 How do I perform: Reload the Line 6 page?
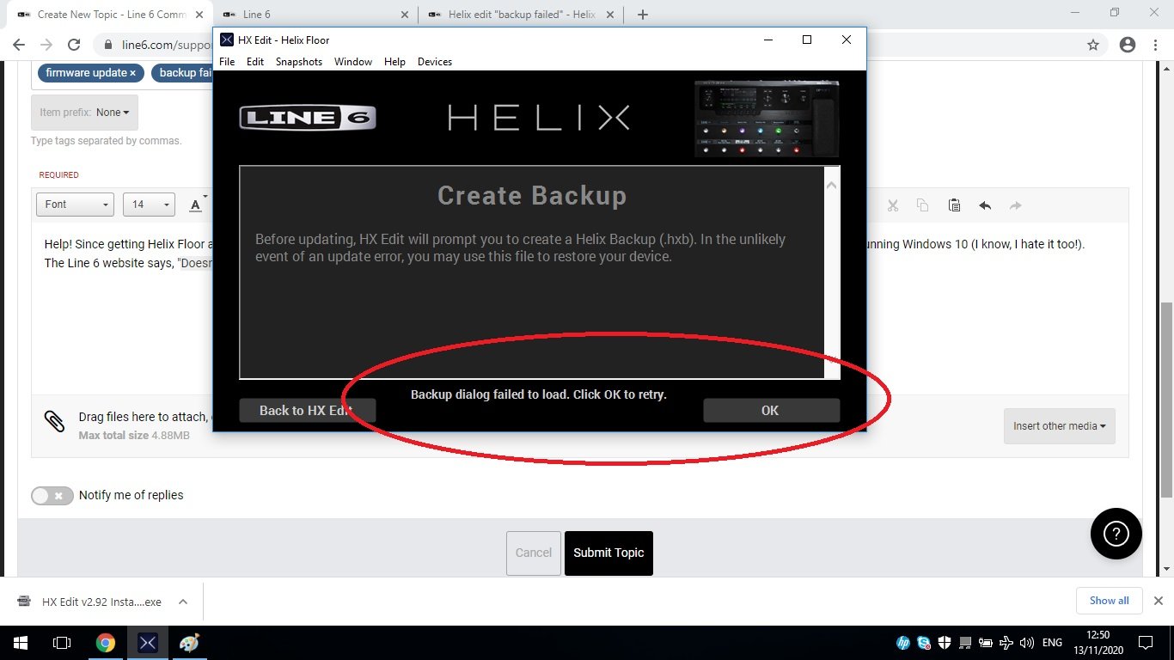(x=74, y=45)
